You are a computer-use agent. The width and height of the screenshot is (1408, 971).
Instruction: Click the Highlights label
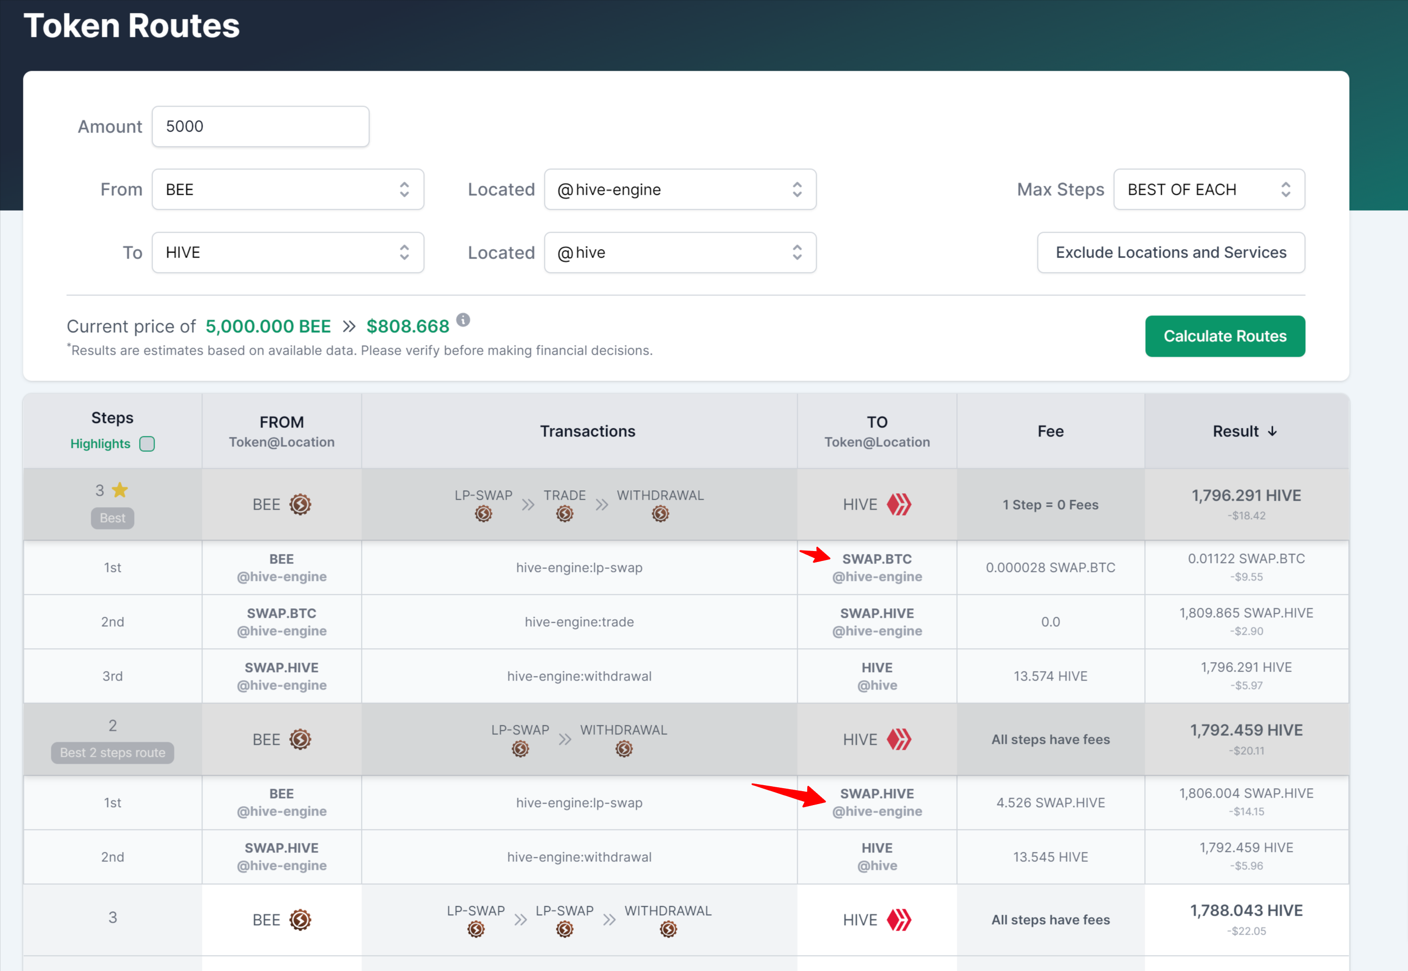100,443
